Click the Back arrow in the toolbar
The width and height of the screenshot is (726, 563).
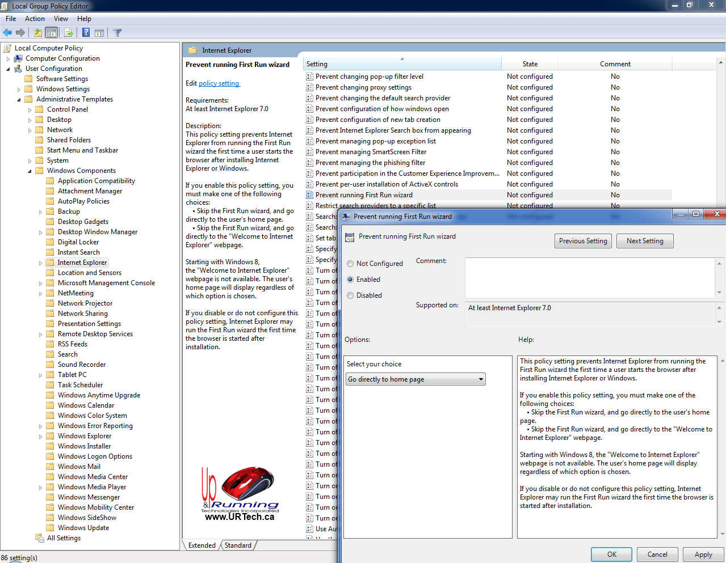[7, 33]
